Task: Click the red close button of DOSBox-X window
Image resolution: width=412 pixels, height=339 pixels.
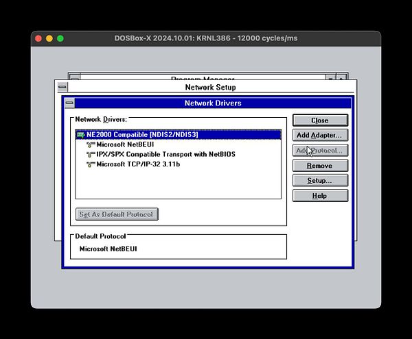Action: point(38,38)
